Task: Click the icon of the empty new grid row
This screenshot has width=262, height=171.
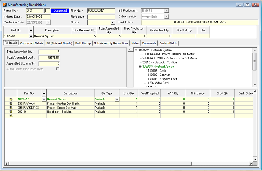Action: [x=11, y=116]
